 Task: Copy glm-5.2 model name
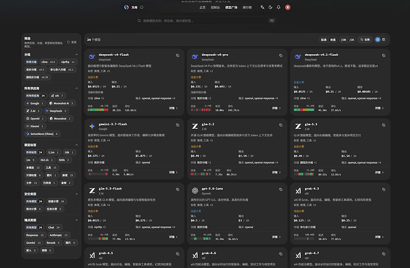pos(280,125)
